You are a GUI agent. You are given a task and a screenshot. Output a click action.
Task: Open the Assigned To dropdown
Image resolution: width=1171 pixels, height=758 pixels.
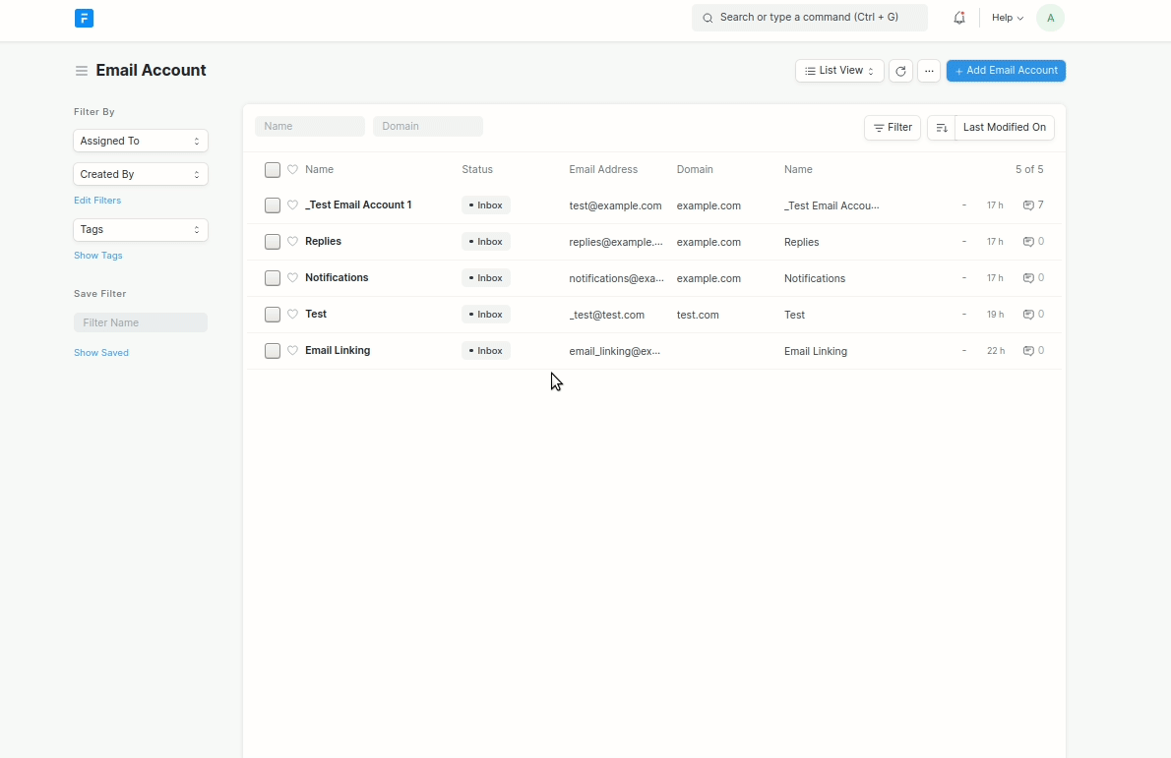[141, 141]
